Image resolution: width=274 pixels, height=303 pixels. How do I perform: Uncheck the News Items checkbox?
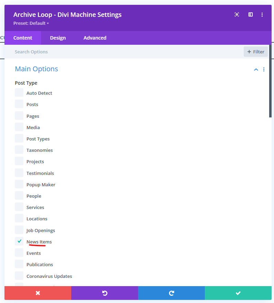[x=19, y=241]
